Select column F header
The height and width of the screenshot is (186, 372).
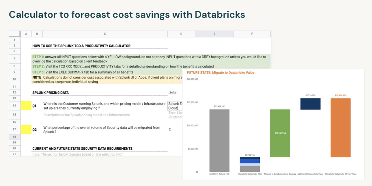point(252,34)
